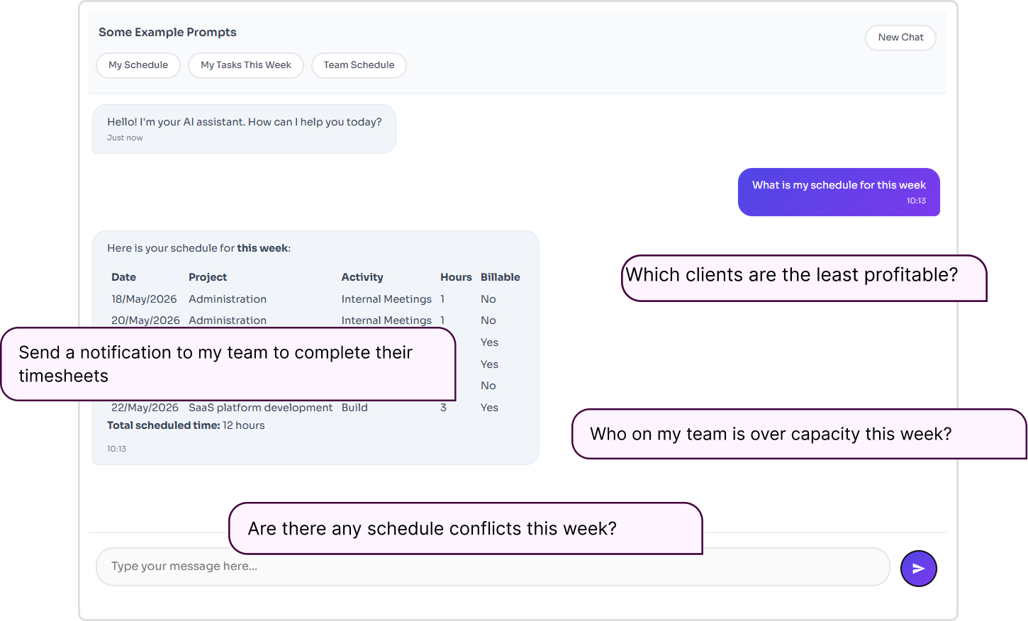Image resolution: width=1028 pixels, height=621 pixels.
Task: Click 'SaaS platform development' project cell
Action: (260, 408)
